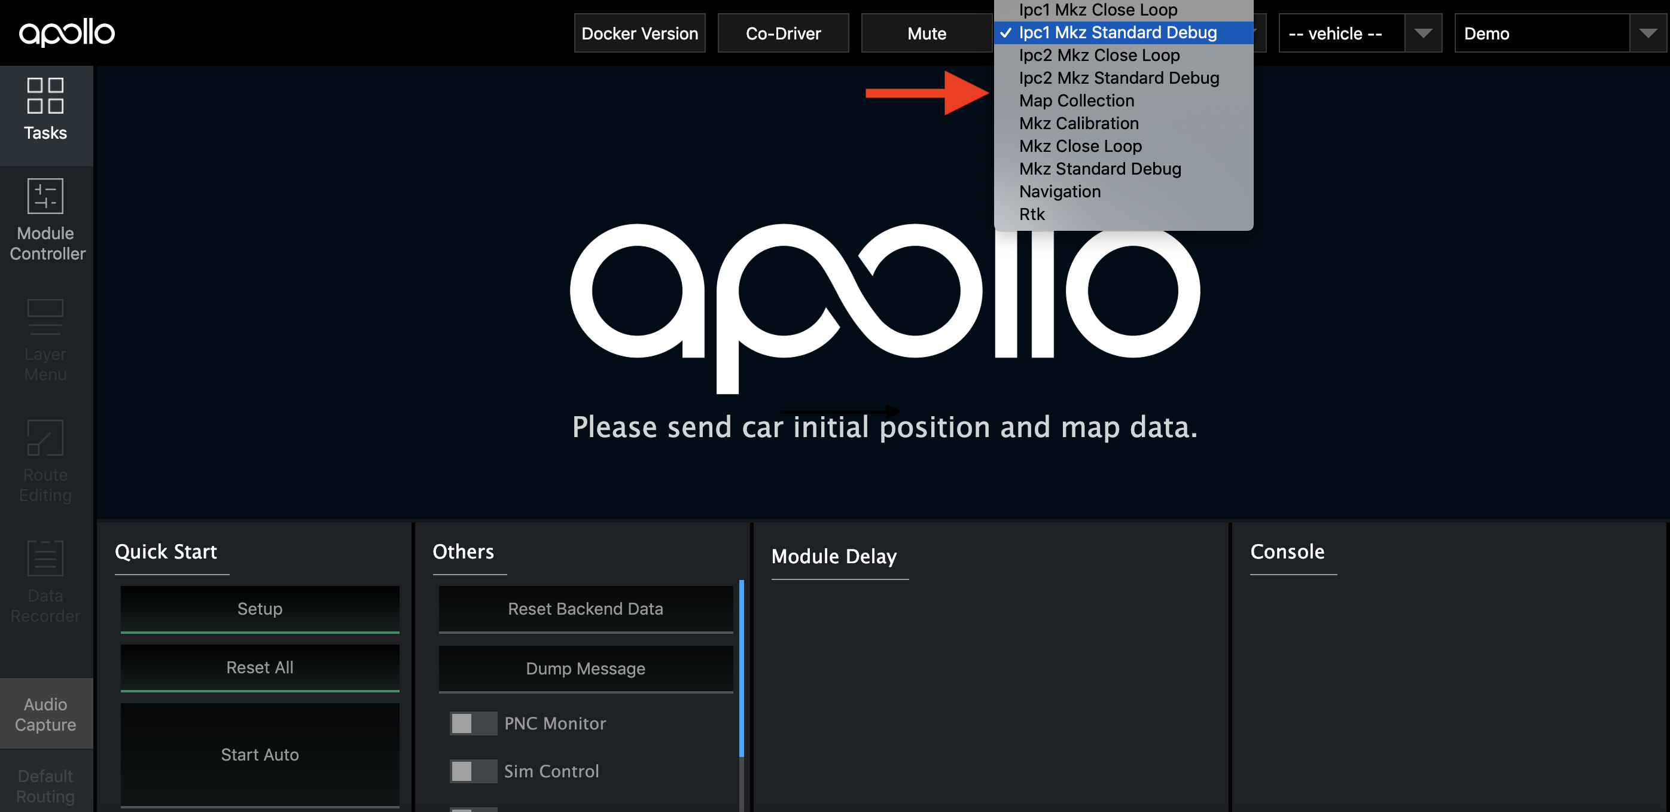Click Audio Capture in the sidebar
The image size is (1670, 812).
point(45,714)
